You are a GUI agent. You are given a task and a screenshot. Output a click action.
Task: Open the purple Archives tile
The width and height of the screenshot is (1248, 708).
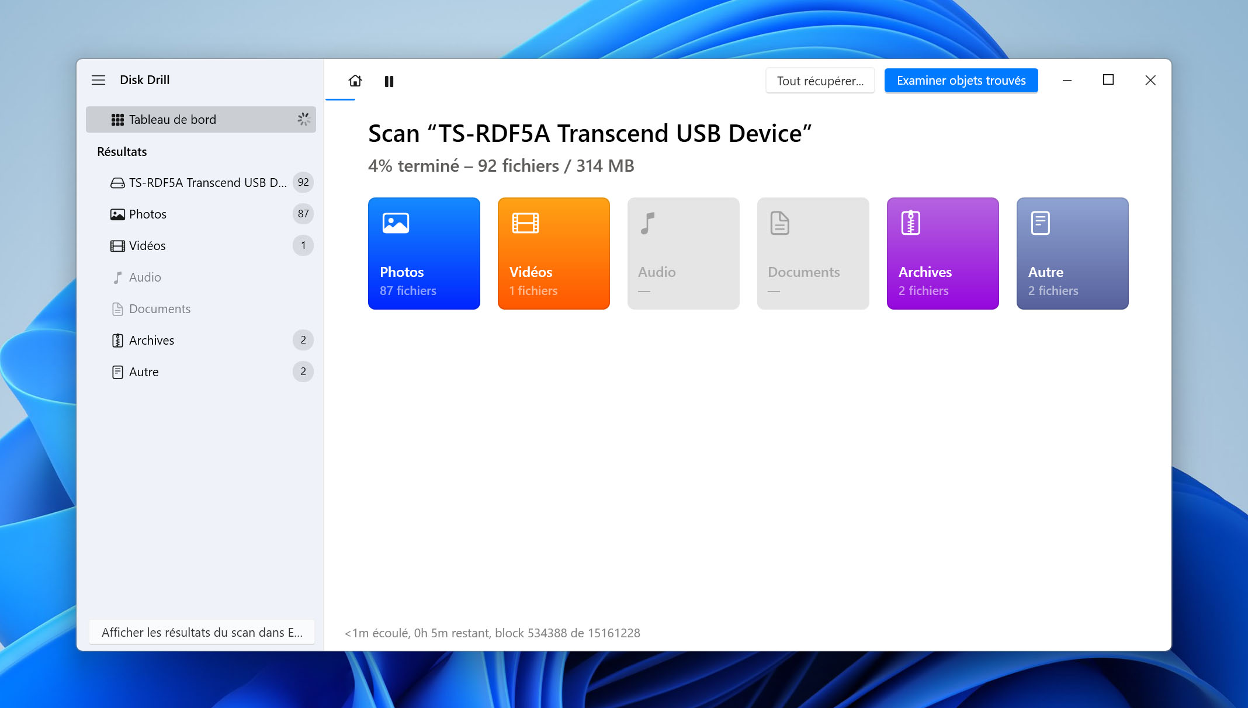pos(943,254)
